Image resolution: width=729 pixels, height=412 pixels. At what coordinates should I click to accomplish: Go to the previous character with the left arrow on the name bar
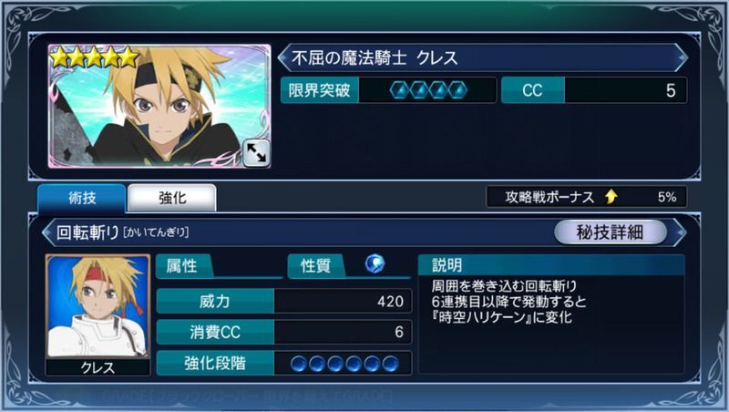point(283,57)
